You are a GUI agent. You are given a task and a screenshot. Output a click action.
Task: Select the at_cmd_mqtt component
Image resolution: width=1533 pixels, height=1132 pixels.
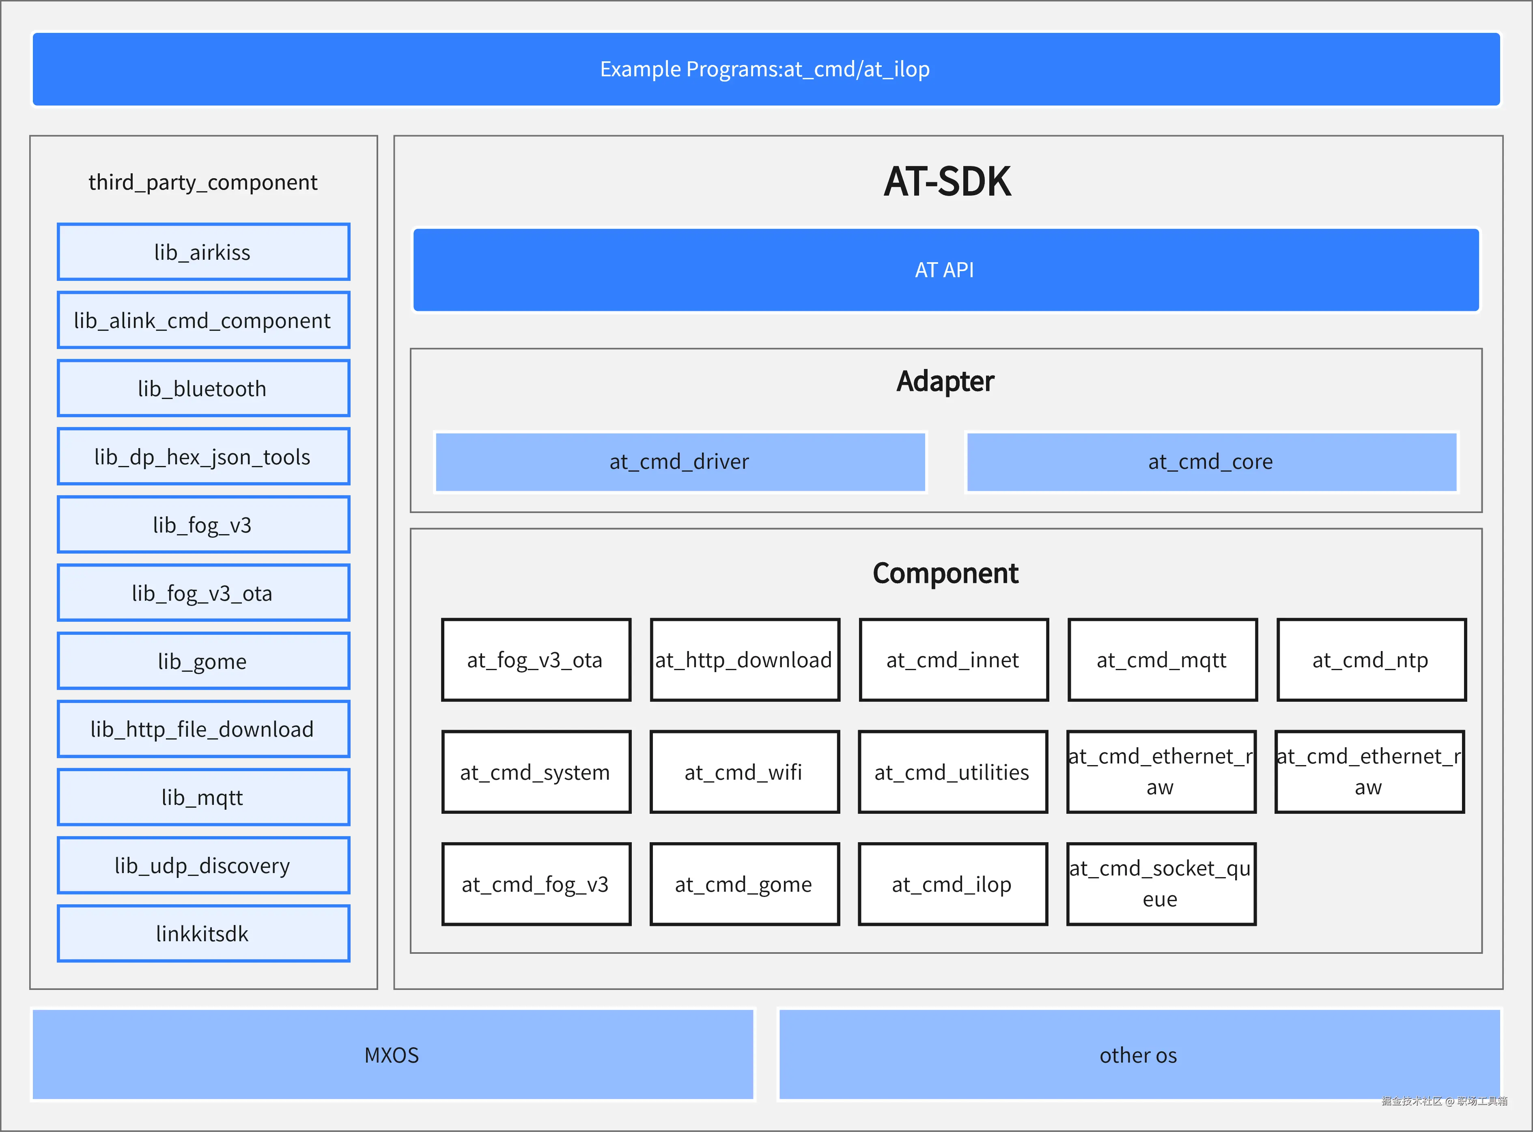click(1163, 660)
